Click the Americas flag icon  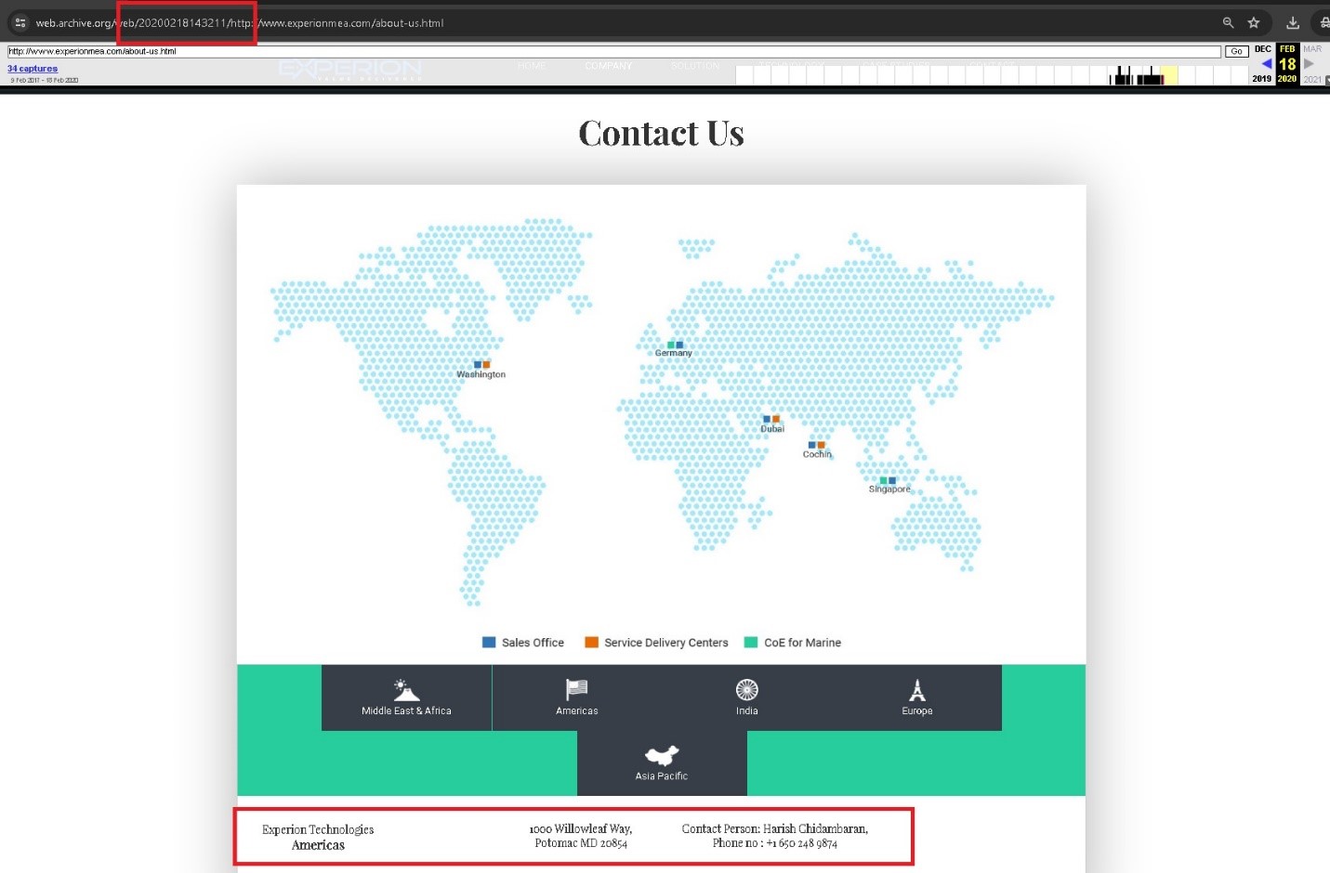click(x=576, y=690)
